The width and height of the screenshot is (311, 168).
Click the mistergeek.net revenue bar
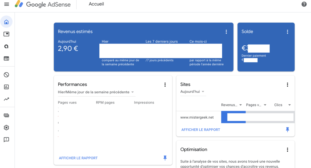pos(234,117)
